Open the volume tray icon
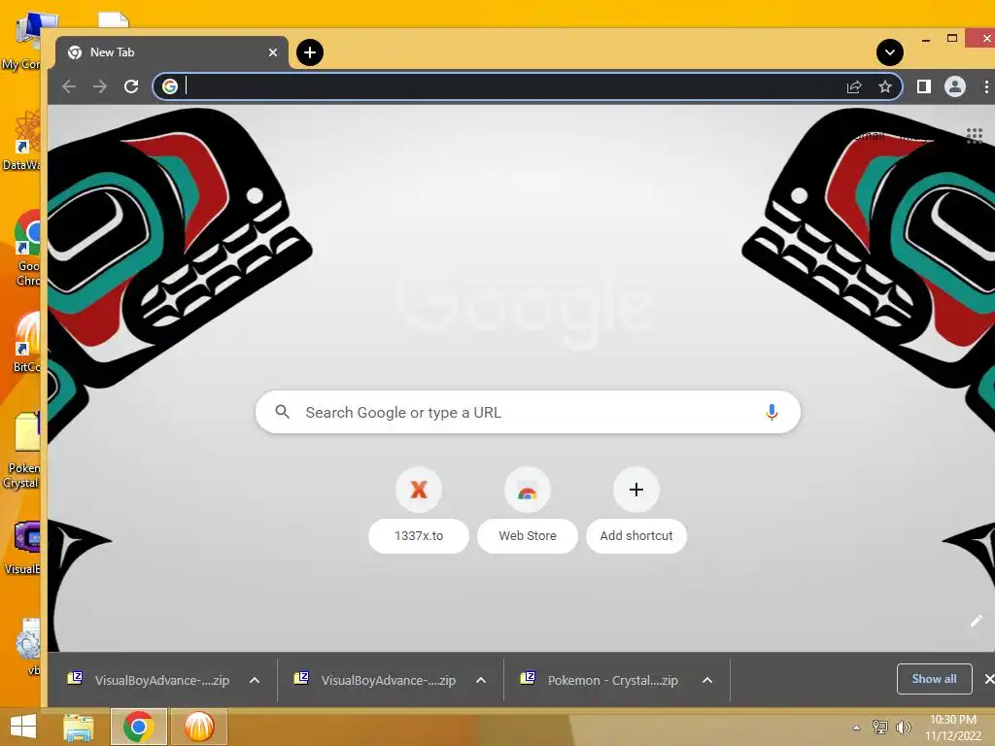 click(x=903, y=727)
